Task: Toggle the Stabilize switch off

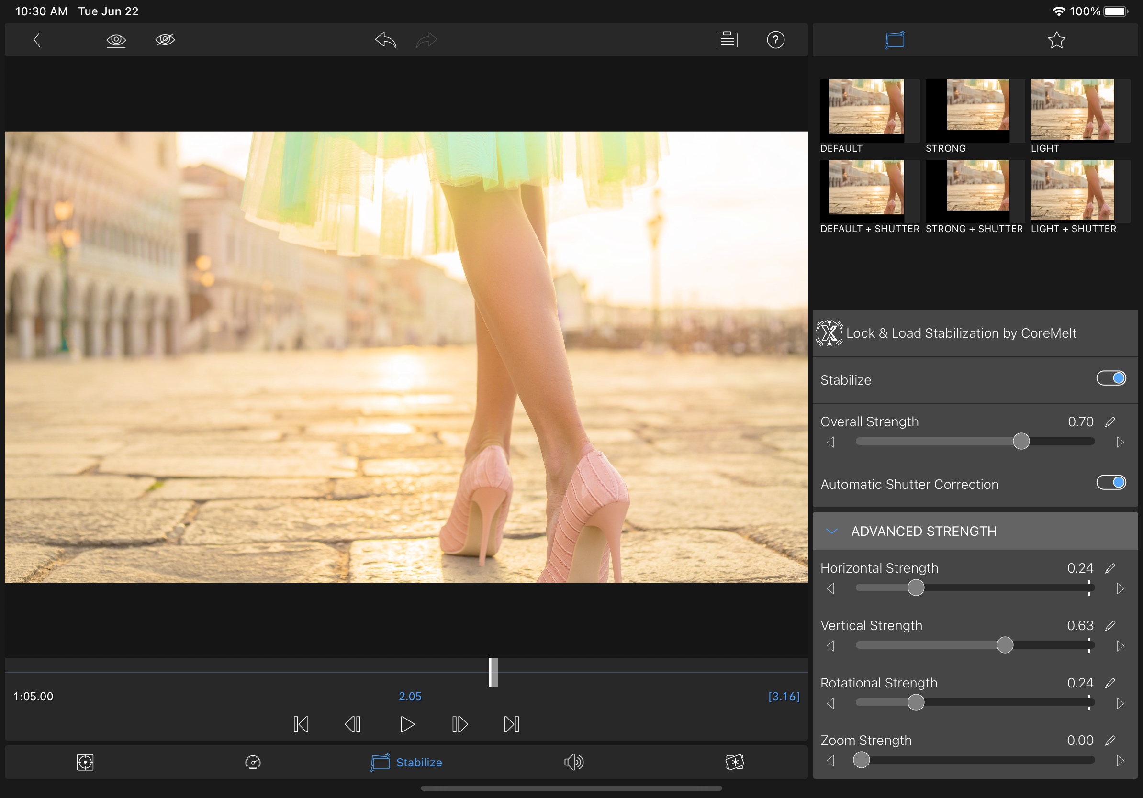Action: 1110,378
